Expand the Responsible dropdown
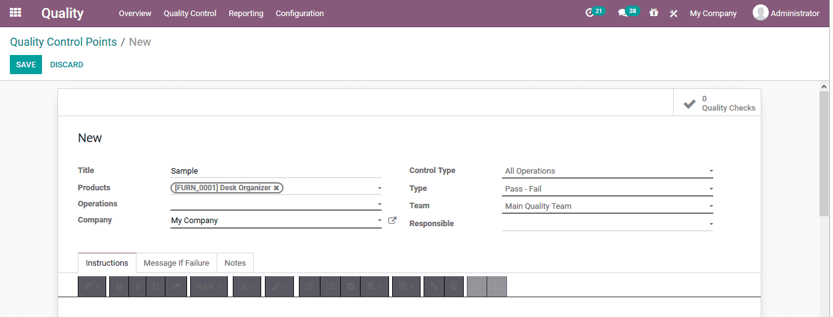The image size is (833, 317). (x=608, y=224)
